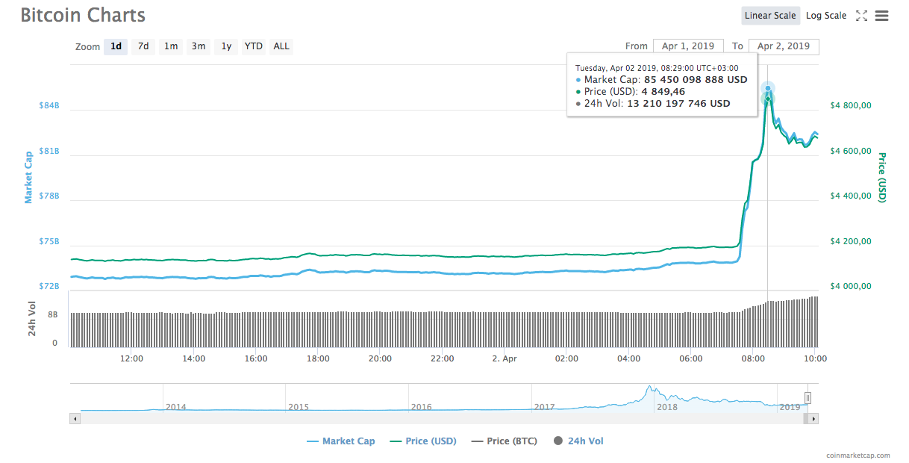Viewport: 909px width, 463px height.
Task: Switch to Linear Scale
Action: [x=771, y=16]
